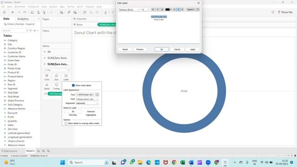The width and height of the screenshot is (297, 167).
Task: Open File Explorer from the taskbar
Action: pos(140,162)
